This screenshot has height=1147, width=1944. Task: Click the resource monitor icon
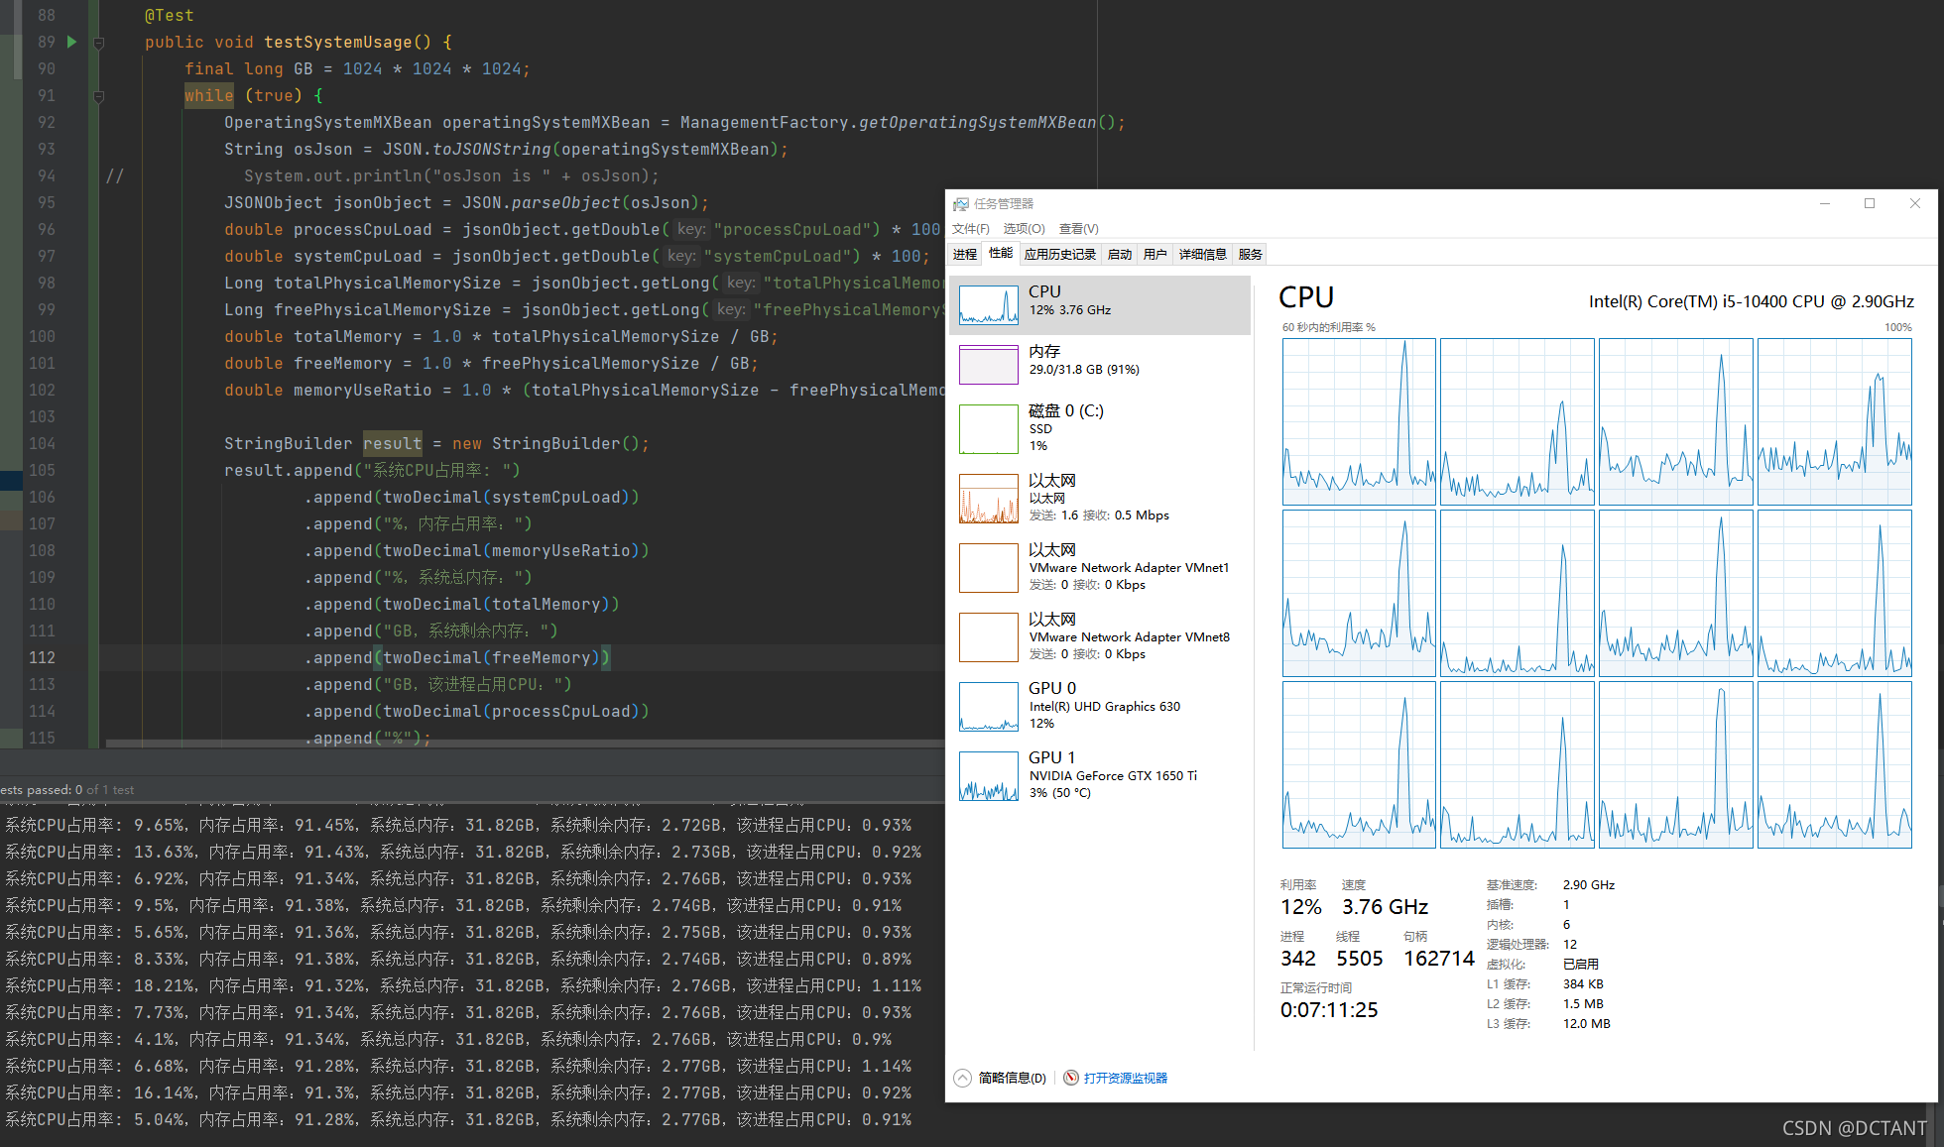(1071, 1078)
